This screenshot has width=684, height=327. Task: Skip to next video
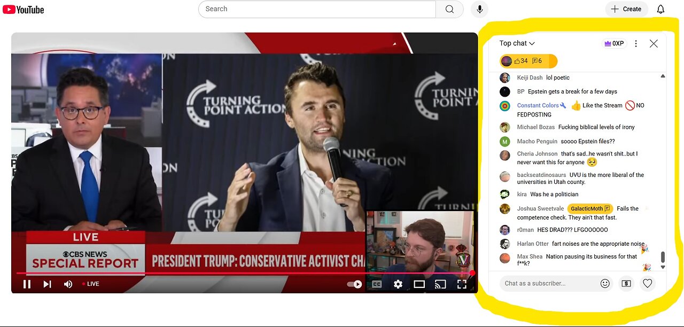47,284
